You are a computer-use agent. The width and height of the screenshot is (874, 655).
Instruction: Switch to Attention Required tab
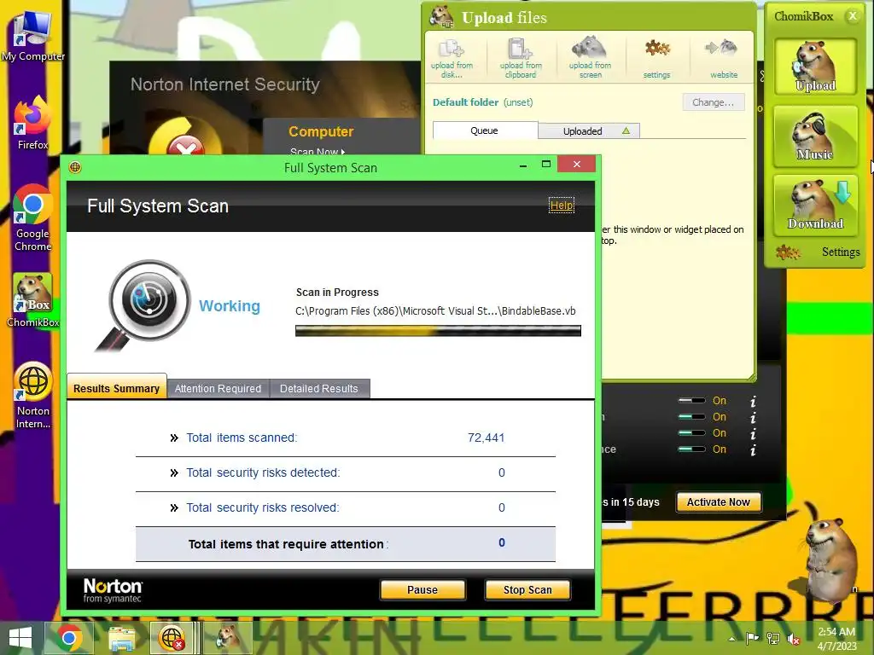pyautogui.click(x=218, y=388)
